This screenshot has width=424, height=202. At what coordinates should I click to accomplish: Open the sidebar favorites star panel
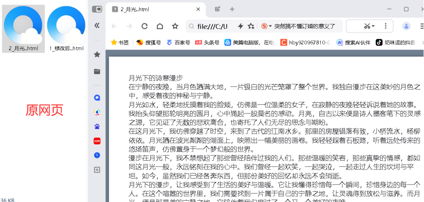click(x=97, y=55)
